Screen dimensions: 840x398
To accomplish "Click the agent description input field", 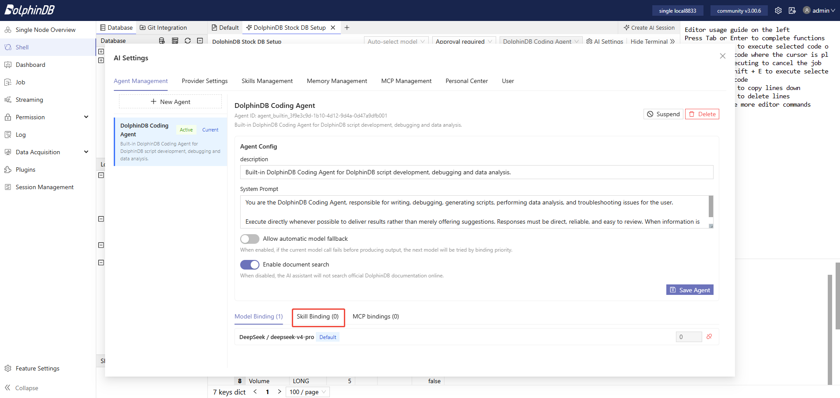I will [477, 172].
